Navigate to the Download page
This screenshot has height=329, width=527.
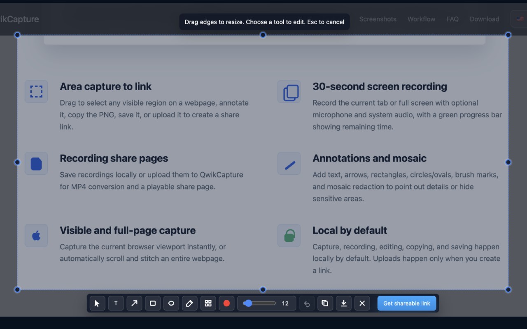485,19
